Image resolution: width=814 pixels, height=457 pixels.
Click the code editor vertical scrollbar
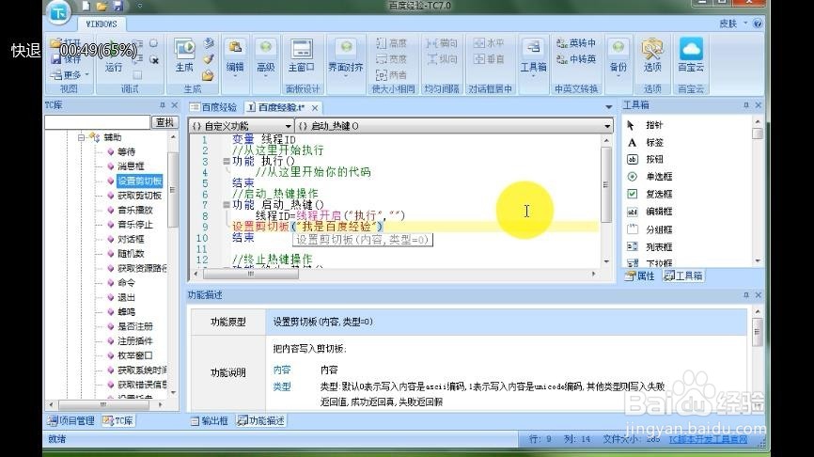pyautogui.click(x=606, y=200)
